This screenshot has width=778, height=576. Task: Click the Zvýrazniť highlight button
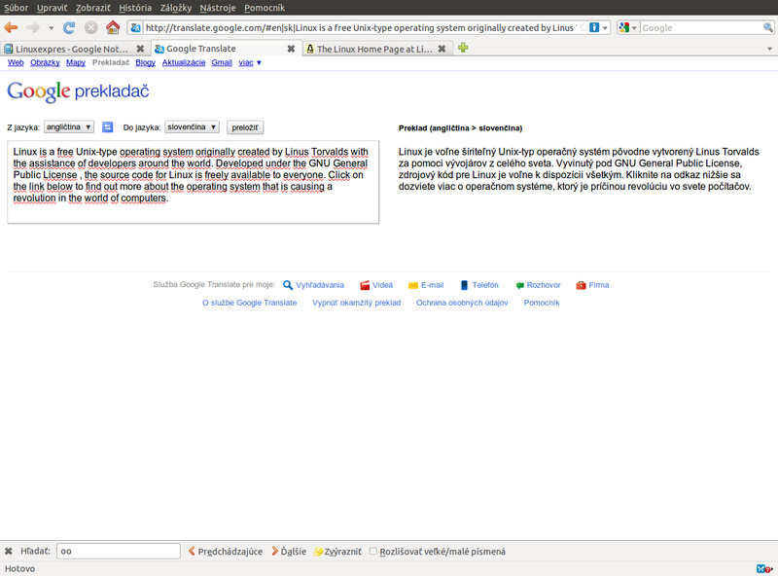[337, 551]
